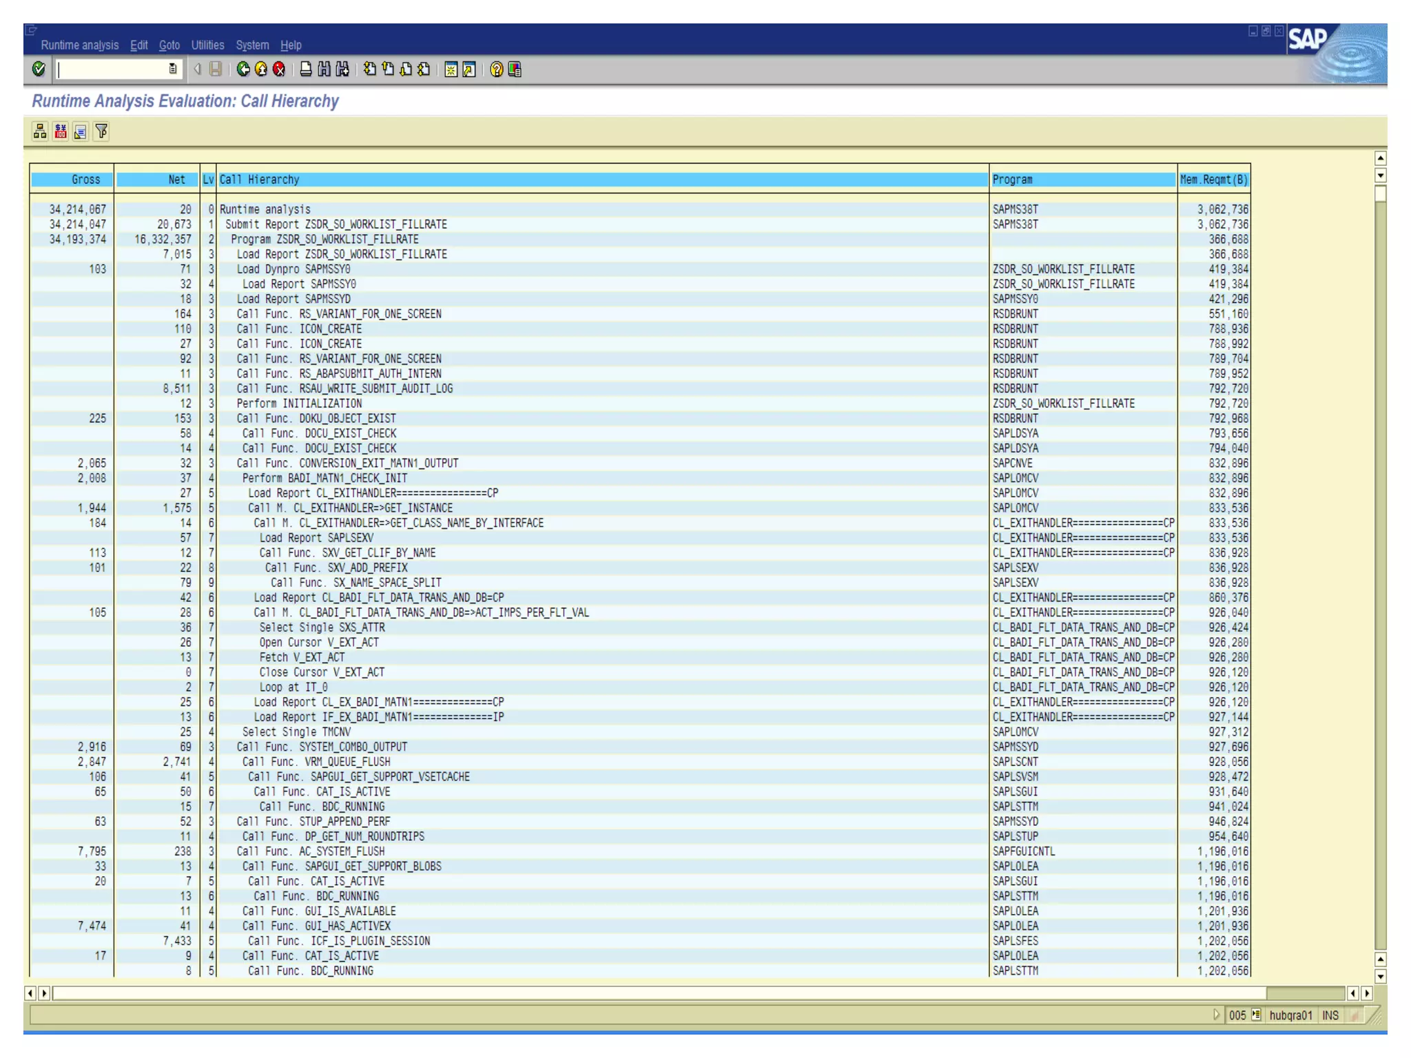
Task: Click the First Page icon
Action: pyautogui.click(x=370, y=69)
